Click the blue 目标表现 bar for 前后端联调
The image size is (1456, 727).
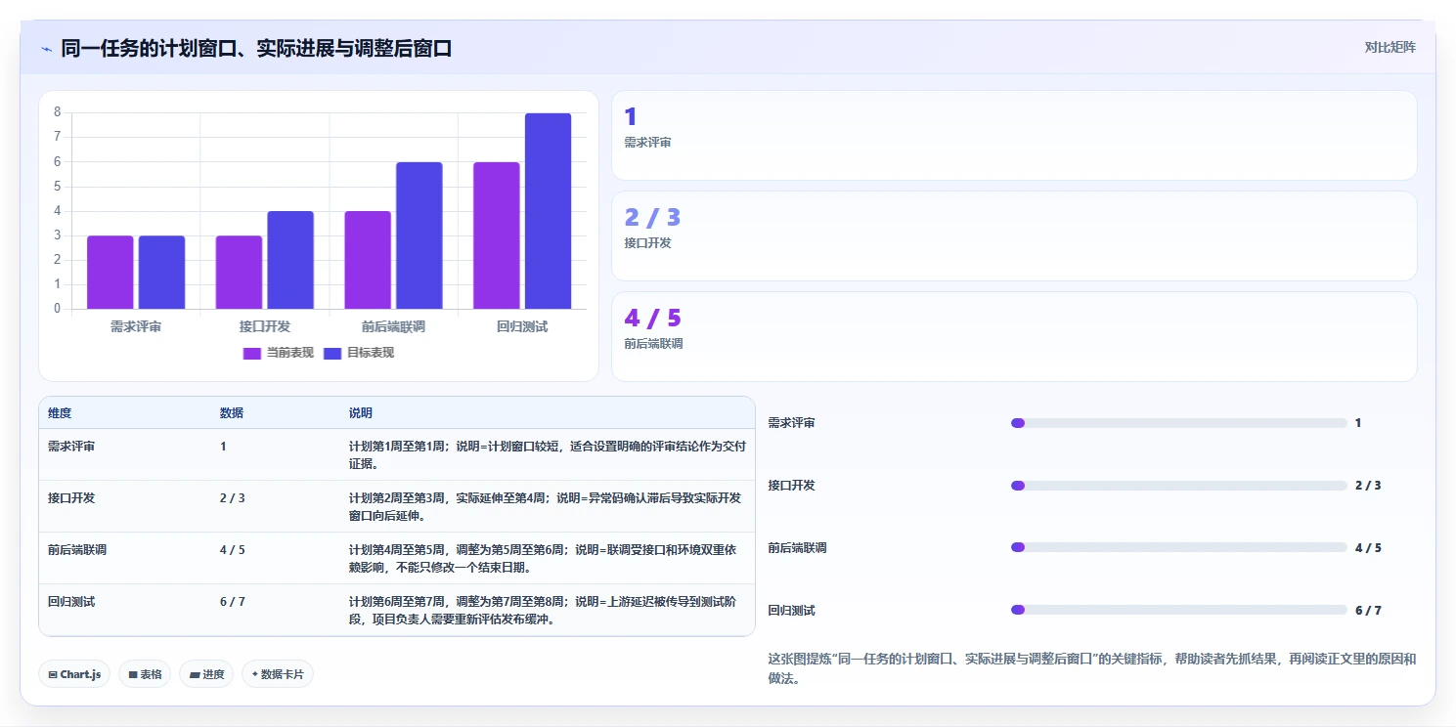(419, 235)
